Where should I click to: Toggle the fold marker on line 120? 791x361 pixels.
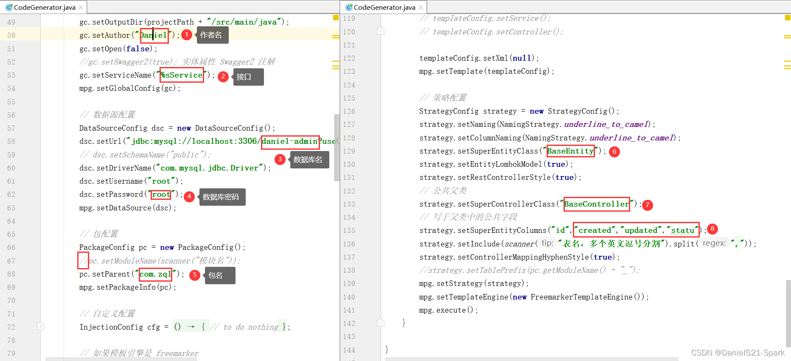coord(381,31)
